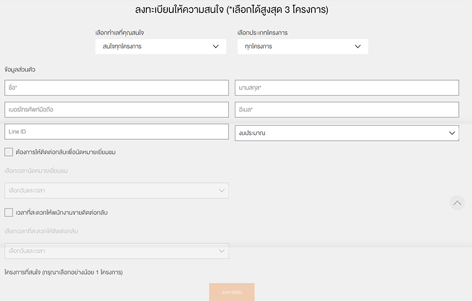Click the อีเมล email input field
This screenshot has width=472, height=301.
[347, 109]
